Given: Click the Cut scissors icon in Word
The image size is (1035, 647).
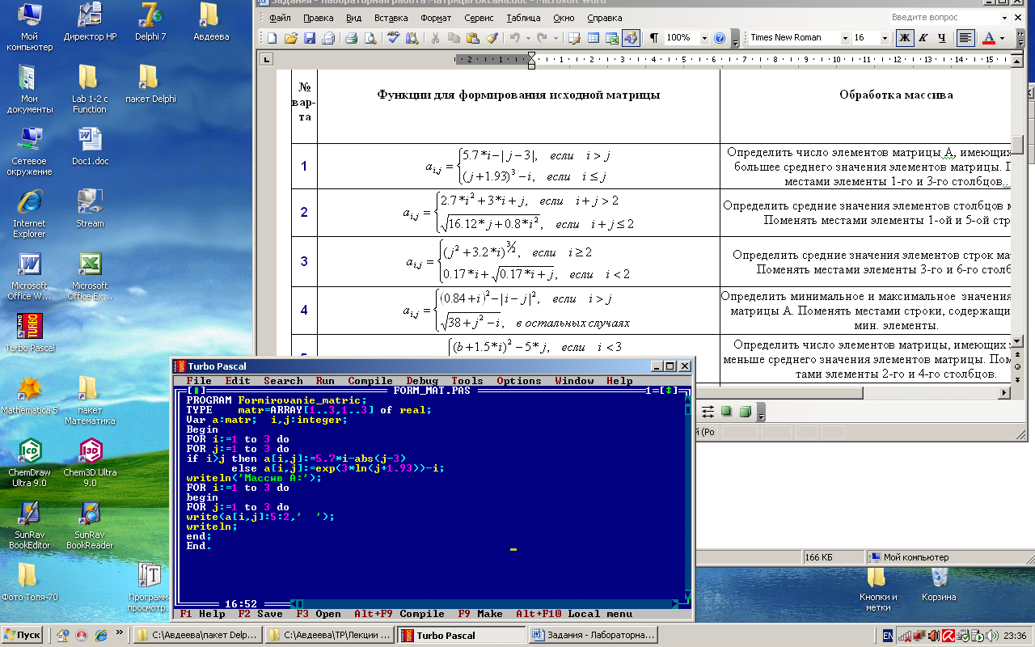Looking at the screenshot, I should 436,38.
